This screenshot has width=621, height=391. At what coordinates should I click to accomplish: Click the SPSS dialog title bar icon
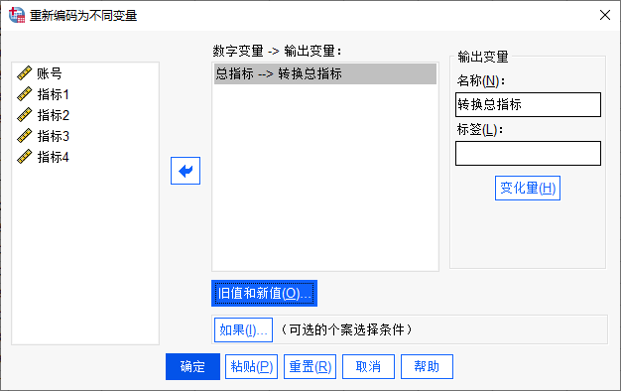pyautogui.click(x=17, y=15)
